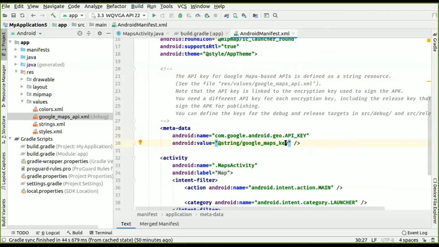Click the Build Variants side panel tab

coord(3,213)
